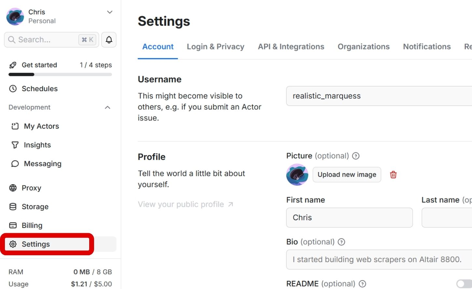The image size is (472, 289).
Task: Switch to Login & Privacy tab
Action: (215, 47)
